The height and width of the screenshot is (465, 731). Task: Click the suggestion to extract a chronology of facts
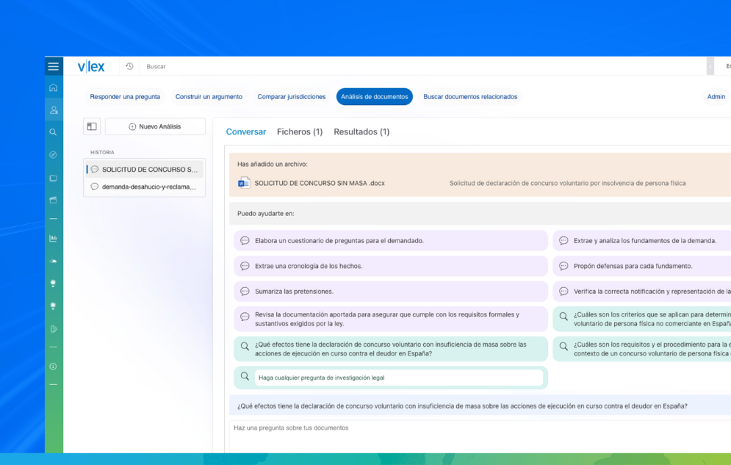click(309, 266)
